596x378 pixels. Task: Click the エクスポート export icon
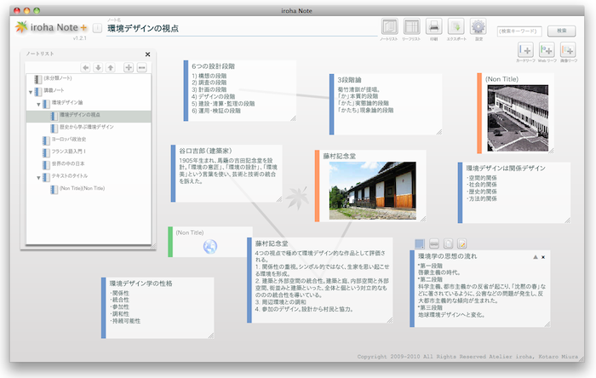click(x=456, y=27)
